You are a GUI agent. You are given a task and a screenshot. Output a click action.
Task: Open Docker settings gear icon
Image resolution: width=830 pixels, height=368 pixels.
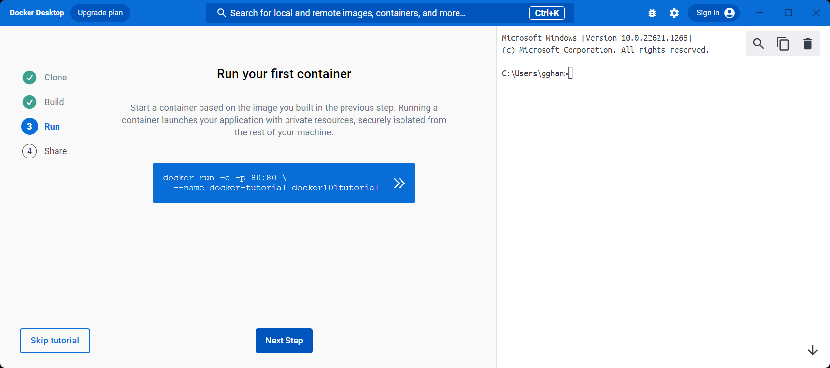point(674,13)
